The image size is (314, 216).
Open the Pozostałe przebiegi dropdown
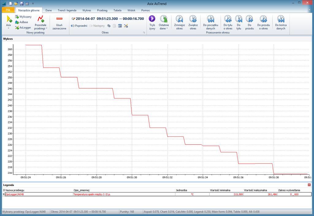click(x=40, y=22)
